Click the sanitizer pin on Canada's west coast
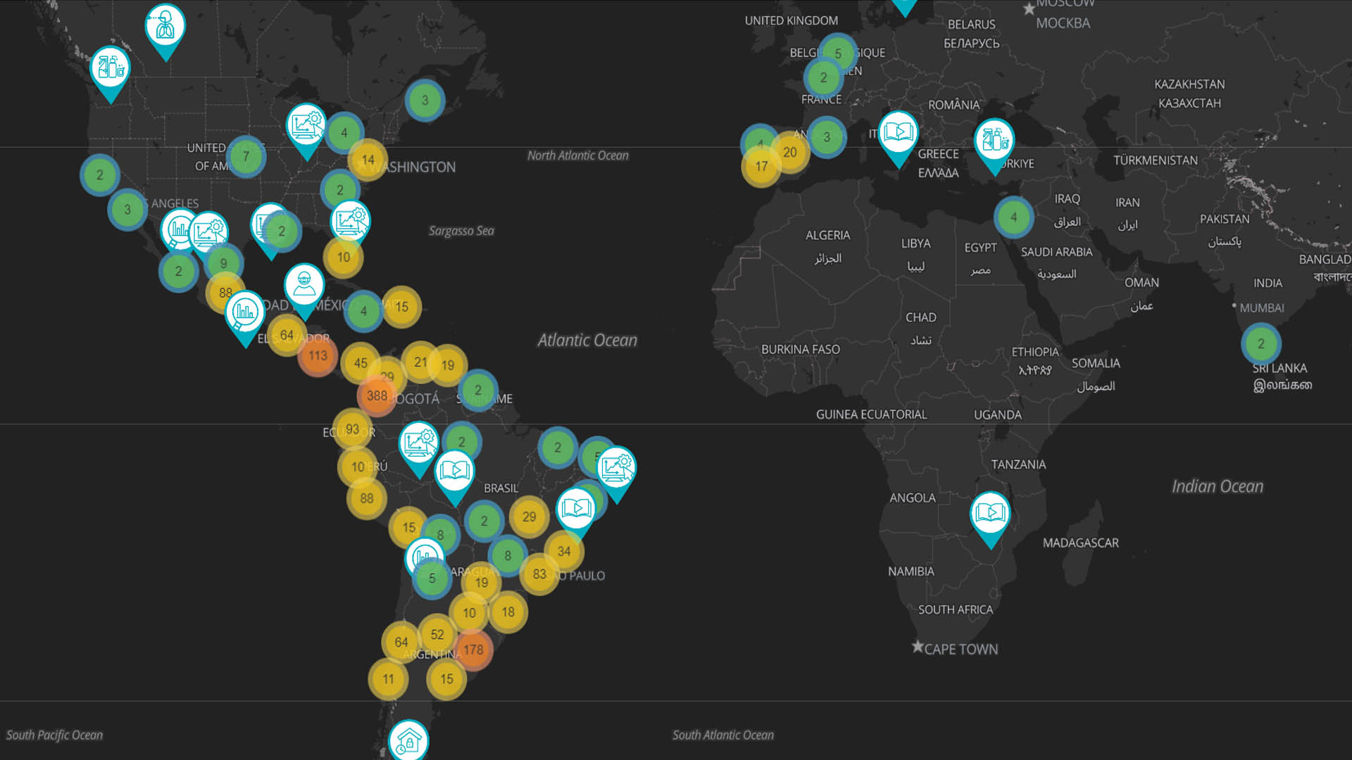Screen dimensions: 1352x760 111,68
